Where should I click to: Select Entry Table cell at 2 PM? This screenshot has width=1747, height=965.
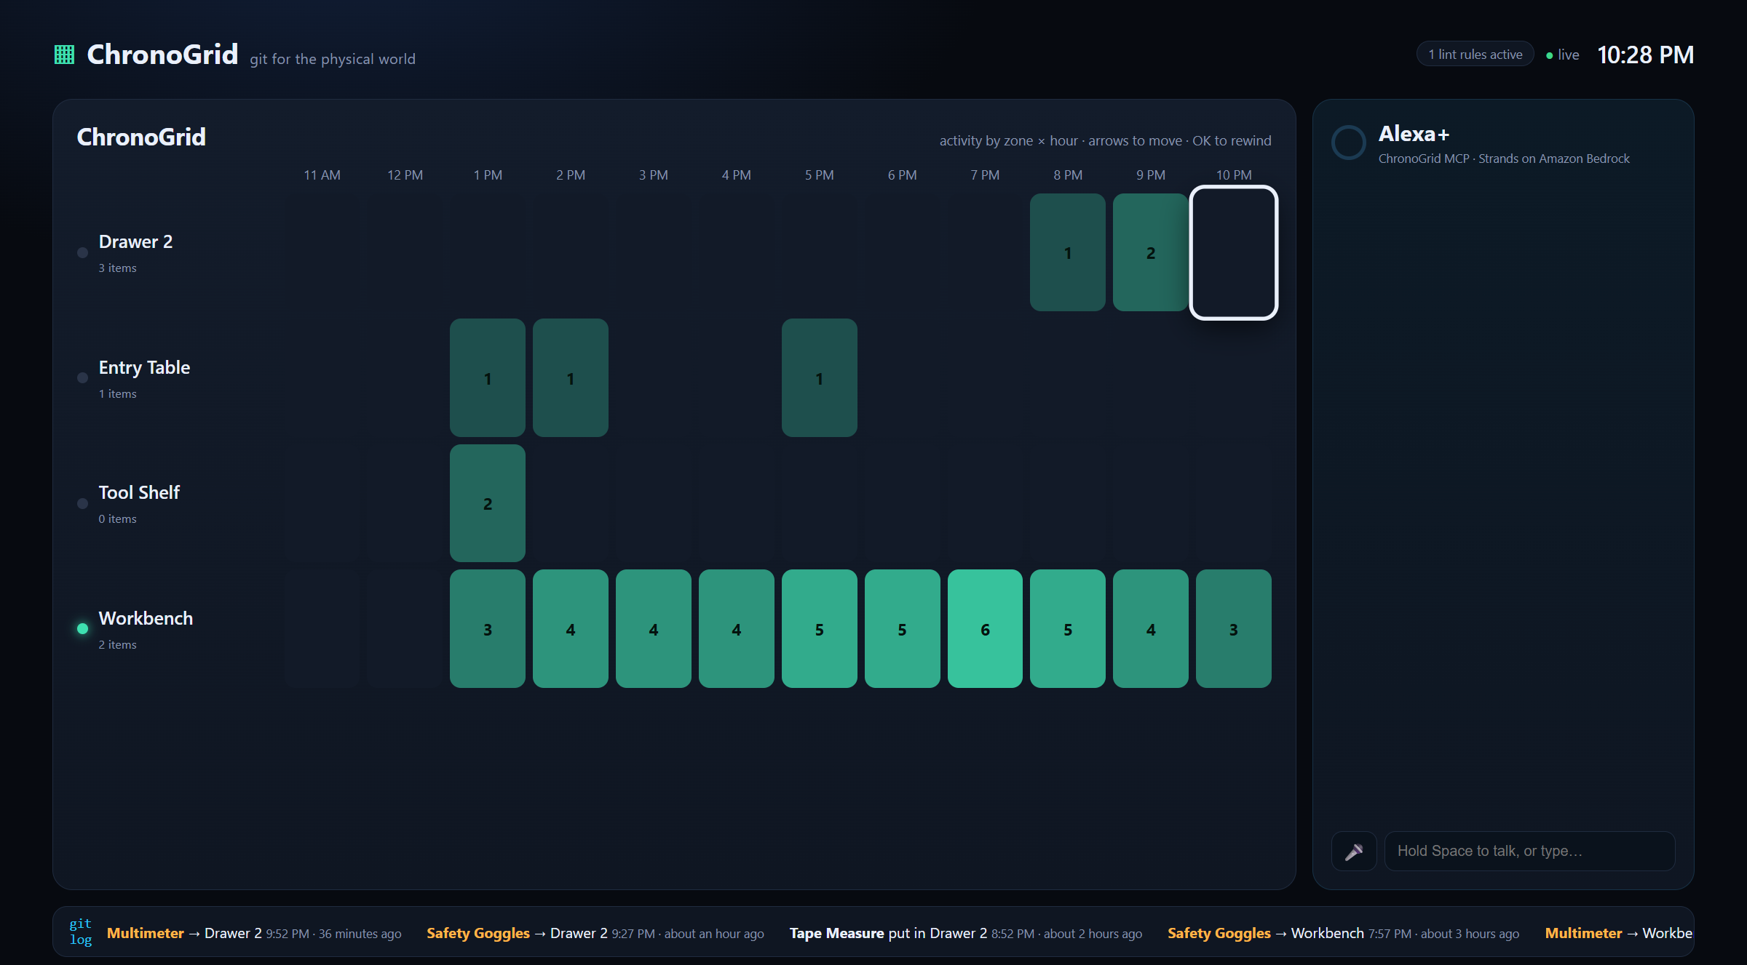pos(571,377)
